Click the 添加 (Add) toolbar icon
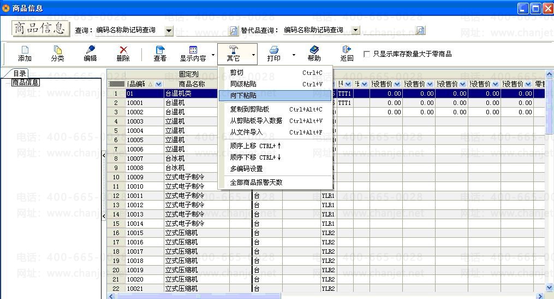This screenshot has width=554, height=299. click(x=25, y=50)
